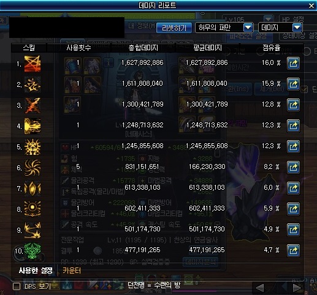
Task: Click the golden beam skill icon in rank 4
Action: (32, 126)
